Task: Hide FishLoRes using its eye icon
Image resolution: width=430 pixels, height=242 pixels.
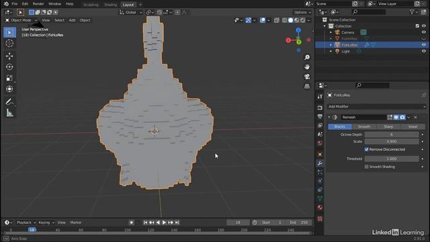Action: click(x=423, y=45)
